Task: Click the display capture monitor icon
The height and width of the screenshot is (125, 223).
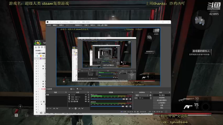Action: coord(69,101)
